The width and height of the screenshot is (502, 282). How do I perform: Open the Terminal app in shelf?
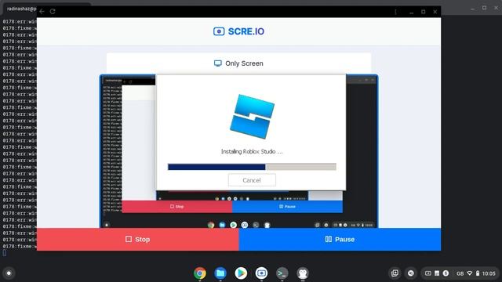click(282, 273)
